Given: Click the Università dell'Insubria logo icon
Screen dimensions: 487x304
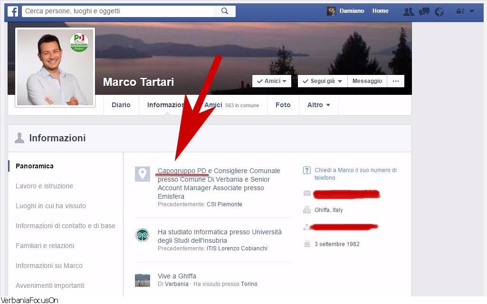Looking at the screenshot, I should [142, 235].
